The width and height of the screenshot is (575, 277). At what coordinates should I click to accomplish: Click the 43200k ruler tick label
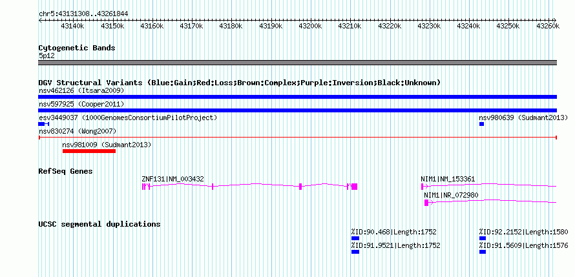311,26
